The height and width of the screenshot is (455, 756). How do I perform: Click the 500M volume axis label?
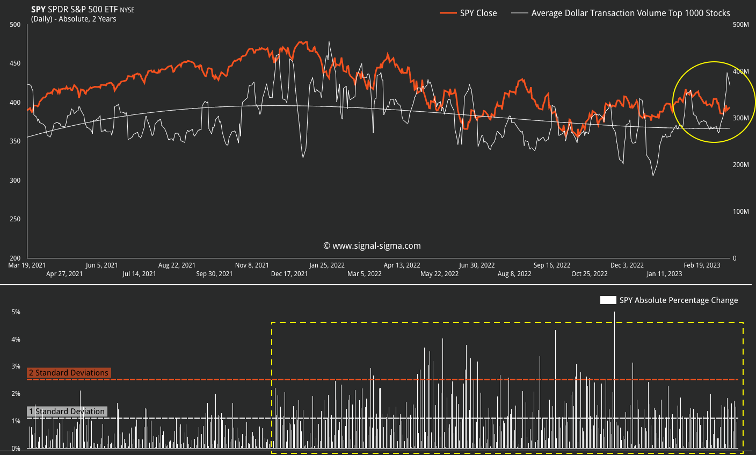coord(741,25)
